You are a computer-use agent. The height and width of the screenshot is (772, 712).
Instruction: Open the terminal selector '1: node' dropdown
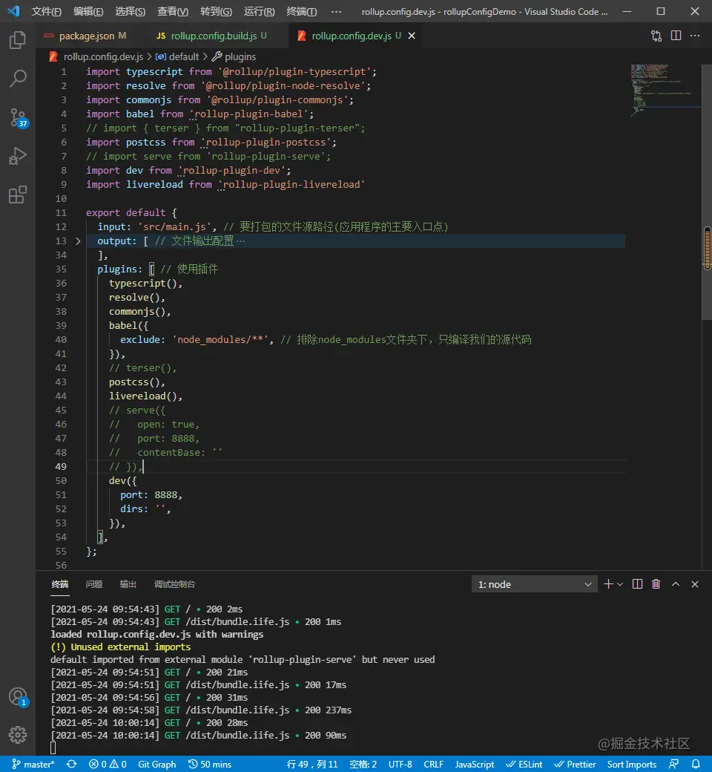tap(534, 584)
